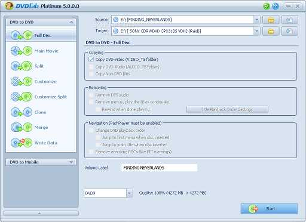Toggle Remove DTS audio checkbox

[91, 95]
